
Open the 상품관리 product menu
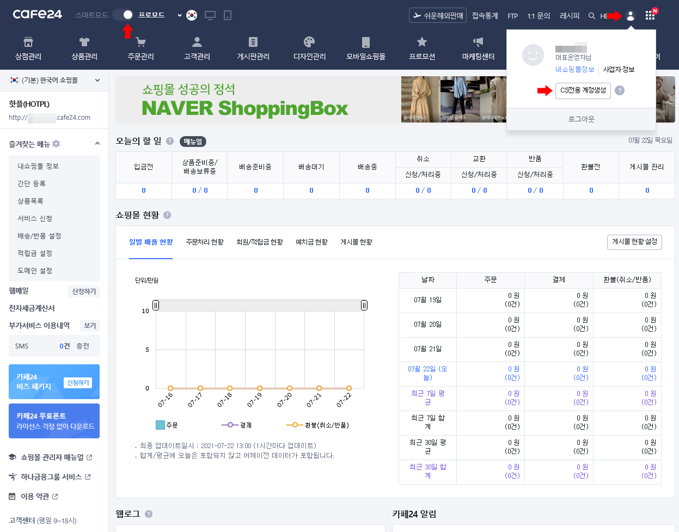coord(84,48)
